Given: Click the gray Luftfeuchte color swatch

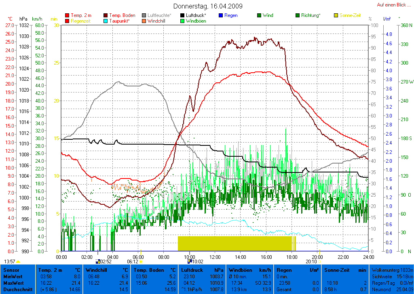Looking at the screenshot, I should tap(144, 15).
